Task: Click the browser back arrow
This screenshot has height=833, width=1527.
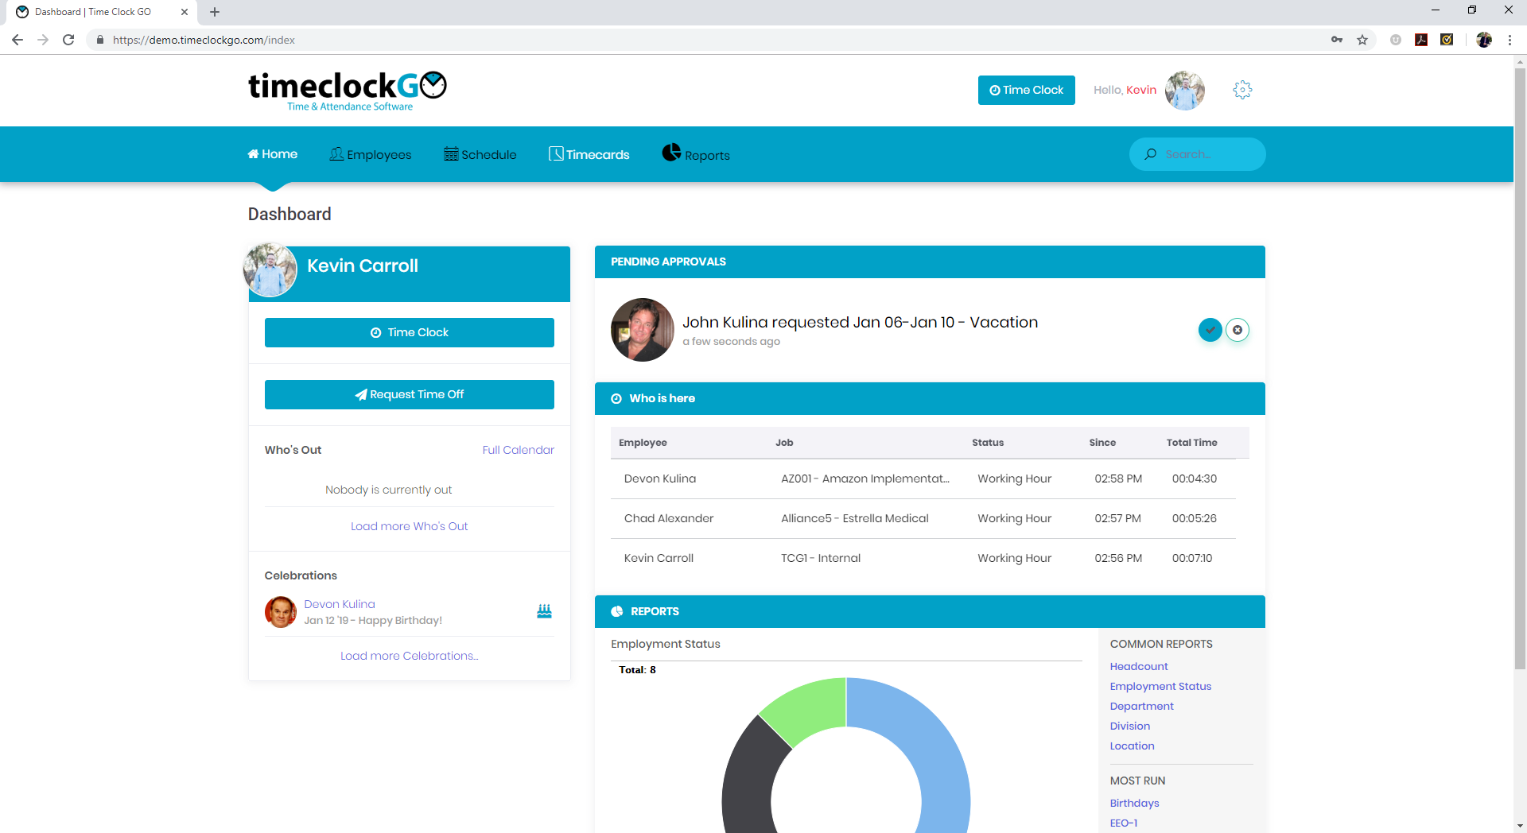Action: (x=17, y=40)
